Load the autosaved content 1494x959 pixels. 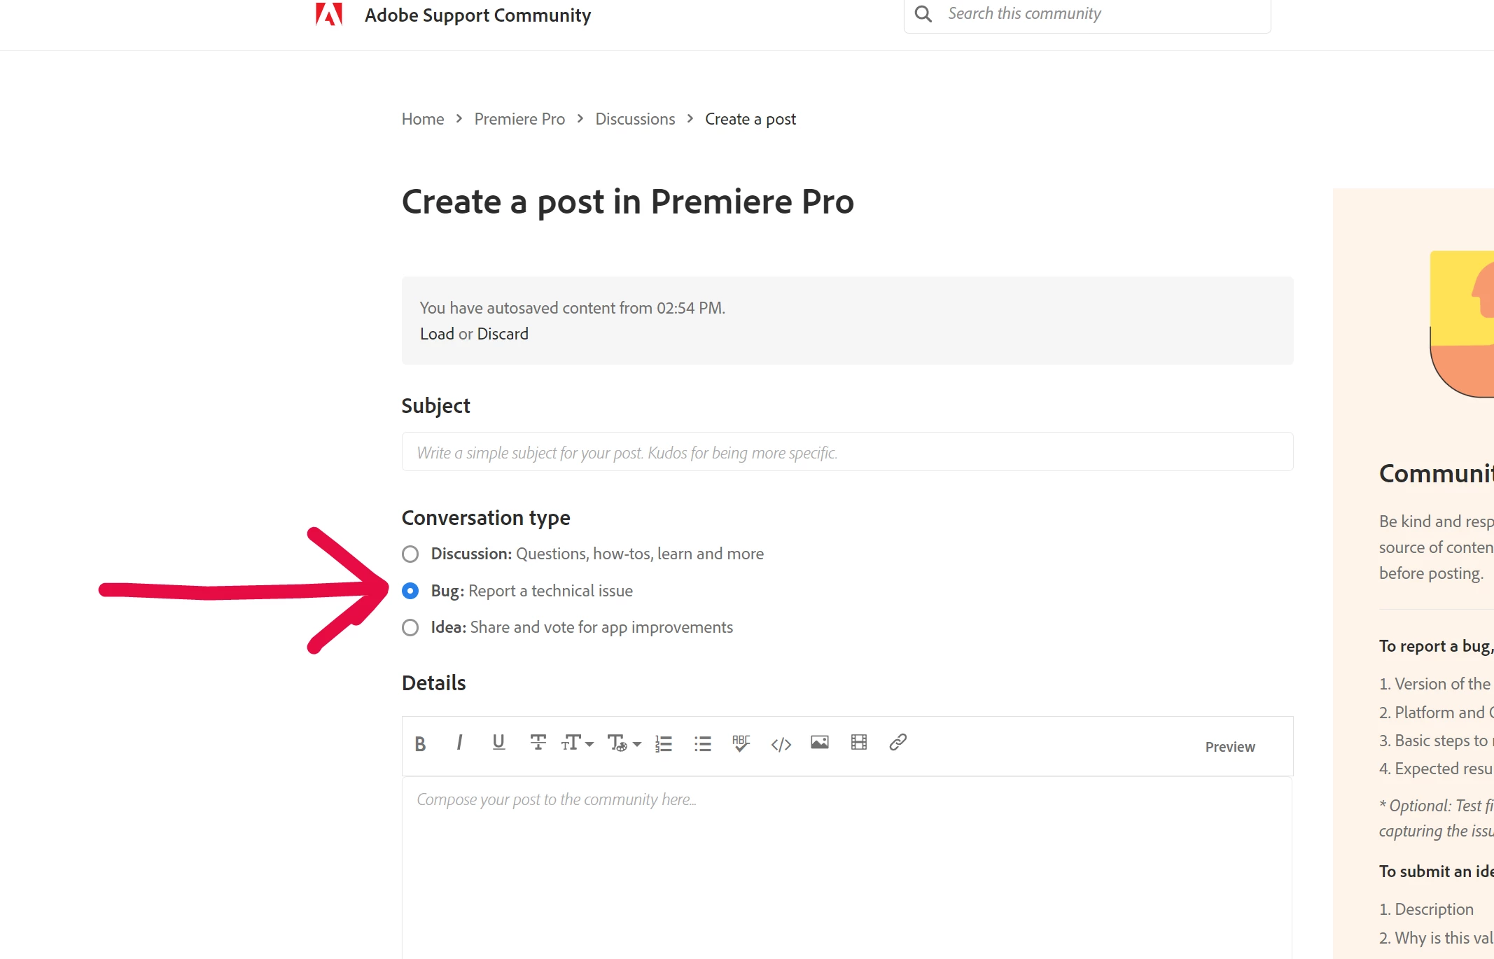point(437,334)
